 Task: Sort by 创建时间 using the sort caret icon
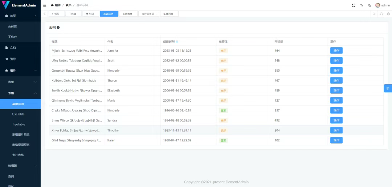[x=177, y=42]
